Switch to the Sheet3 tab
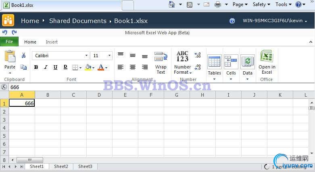Viewport: 315px width, 172px height. pyautogui.click(x=85, y=166)
